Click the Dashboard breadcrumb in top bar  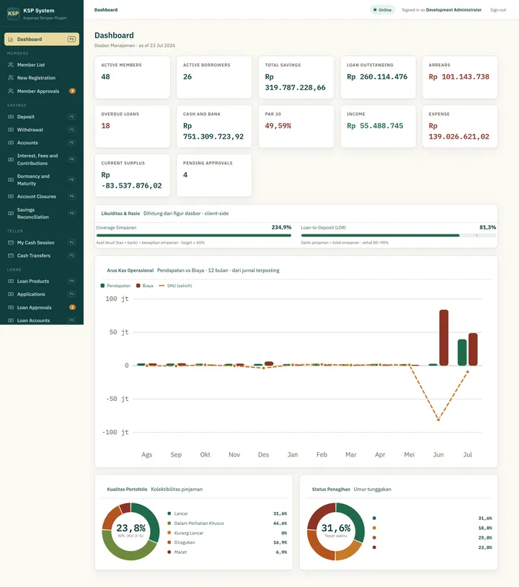click(106, 9)
